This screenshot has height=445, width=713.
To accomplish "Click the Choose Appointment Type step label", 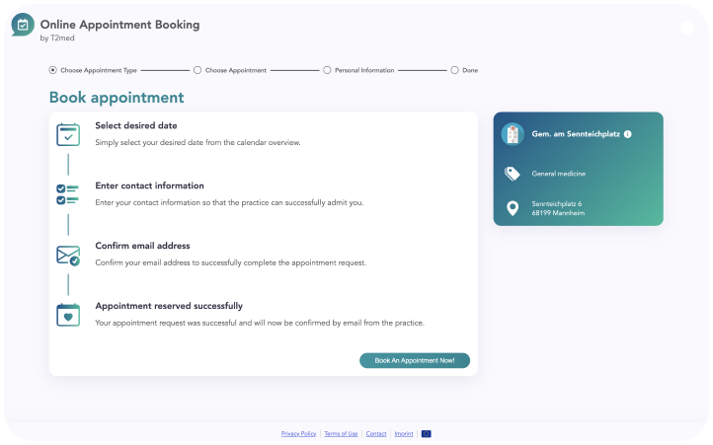I will click(99, 70).
